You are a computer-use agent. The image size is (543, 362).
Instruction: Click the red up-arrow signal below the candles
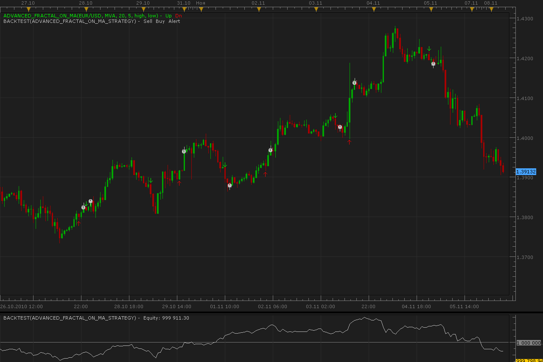179,183
